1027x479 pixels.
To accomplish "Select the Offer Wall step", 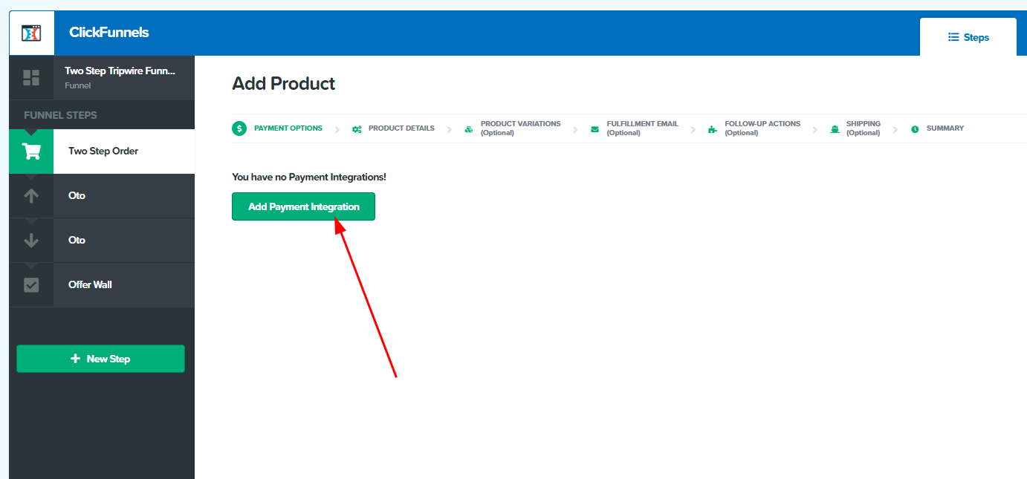I will point(102,285).
